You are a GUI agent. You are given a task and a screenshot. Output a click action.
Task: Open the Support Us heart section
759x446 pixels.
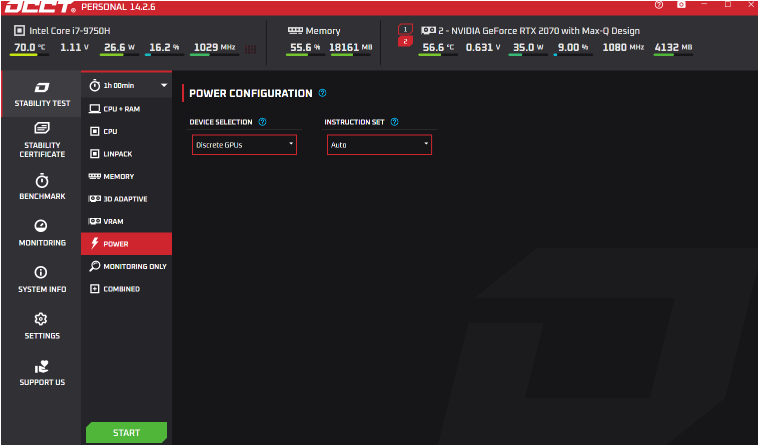tap(42, 373)
